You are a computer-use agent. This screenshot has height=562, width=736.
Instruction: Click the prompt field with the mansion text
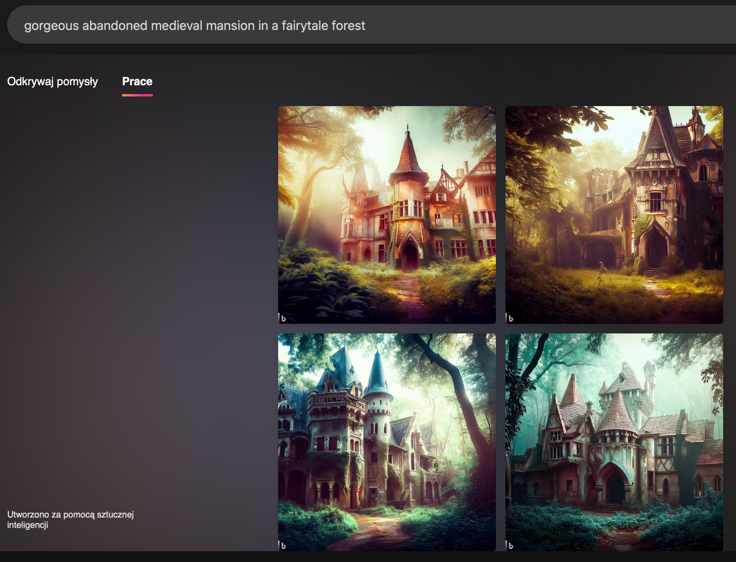pyautogui.click(x=372, y=25)
